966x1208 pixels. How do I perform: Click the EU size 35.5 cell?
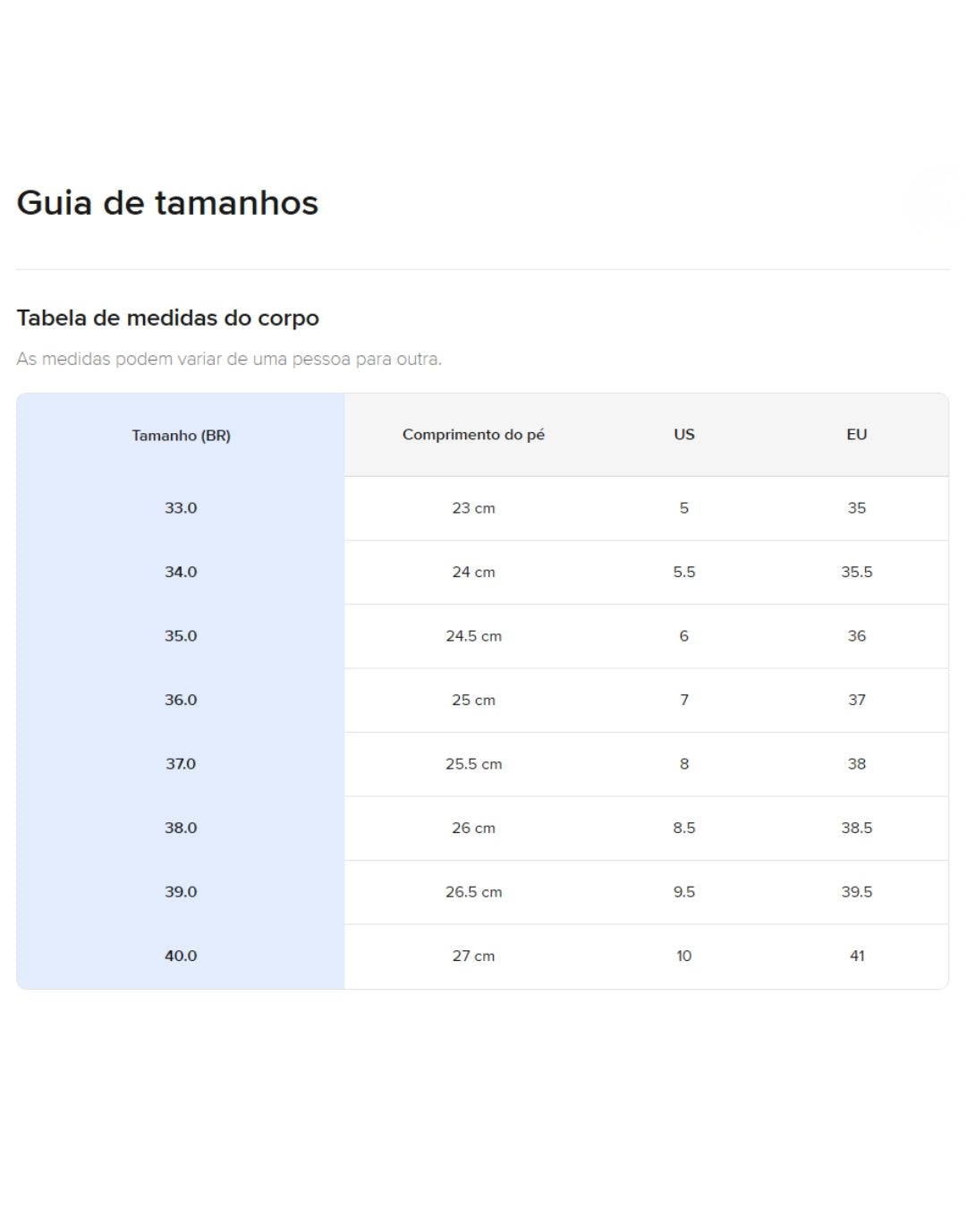(856, 572)
